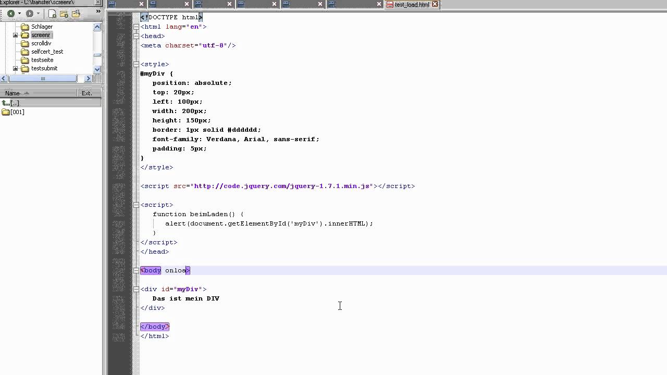Click the folder tree horizontal scrollbar thumb
Image resolution: width=667 pixels, height=375 pixels.
click(42, 78)
